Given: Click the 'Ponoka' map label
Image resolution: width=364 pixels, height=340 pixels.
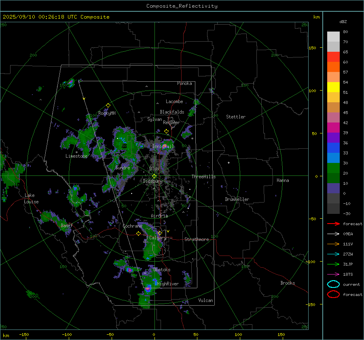Looking at the screenshot, I should (184, 83).
